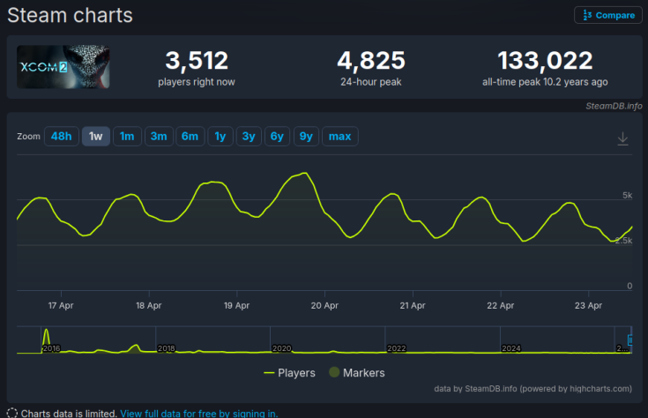Click the 3,512 players right now value
This screenshot has height=418, width=648.
click(x=197, y=60)
